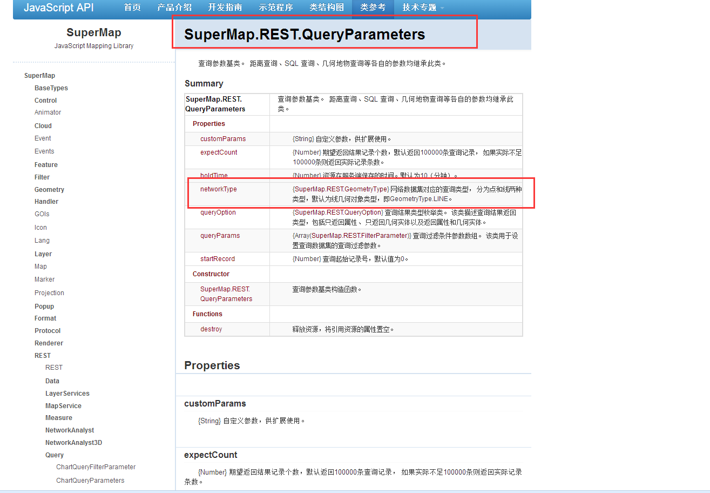Open Animator in the sidebar
Image resolution: width=710 pixels, height=493 pixels.
(x=48, y=112)
